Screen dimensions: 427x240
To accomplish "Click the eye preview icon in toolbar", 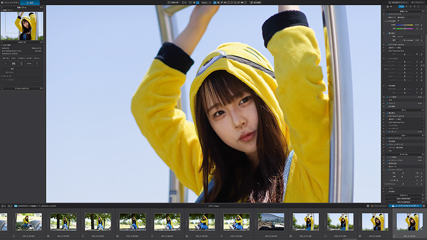I will click(x=242, y=3).
